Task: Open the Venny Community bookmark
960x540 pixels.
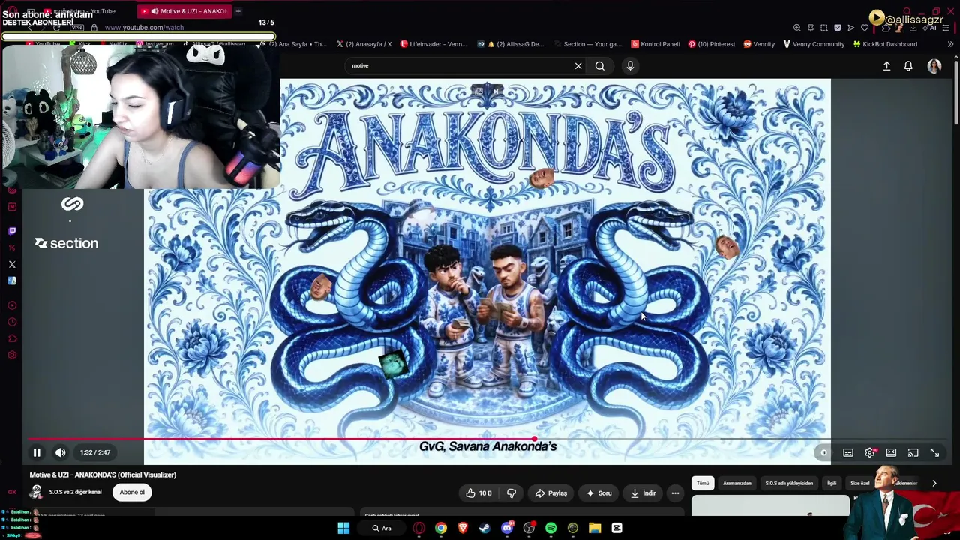Action: click(814, 44)
